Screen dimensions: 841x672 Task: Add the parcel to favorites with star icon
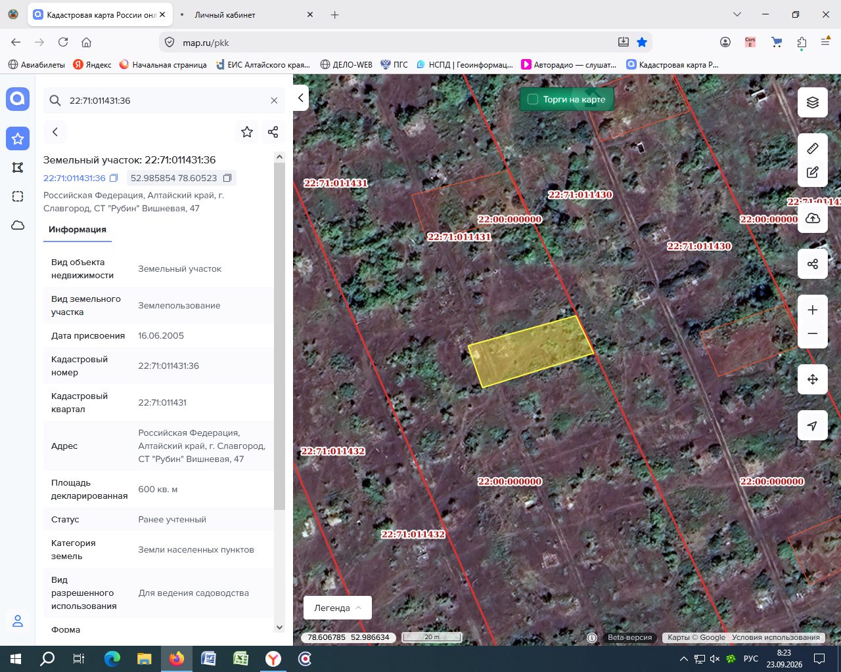[247, 132]
